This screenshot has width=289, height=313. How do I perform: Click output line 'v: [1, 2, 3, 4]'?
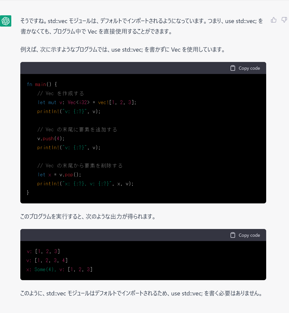[47, 260]
